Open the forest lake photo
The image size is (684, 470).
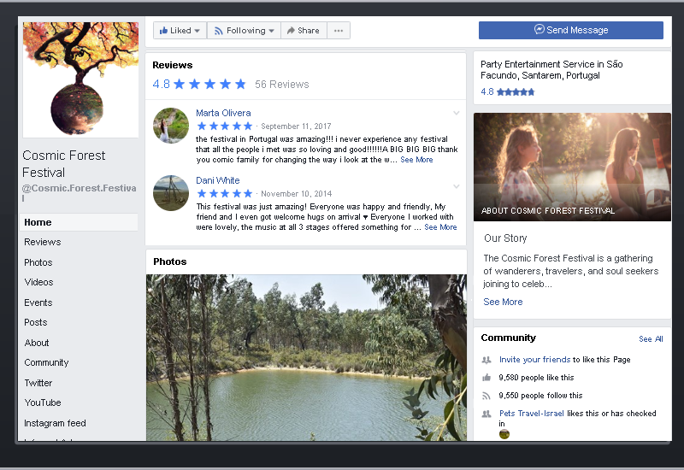(x=306, y=357)
